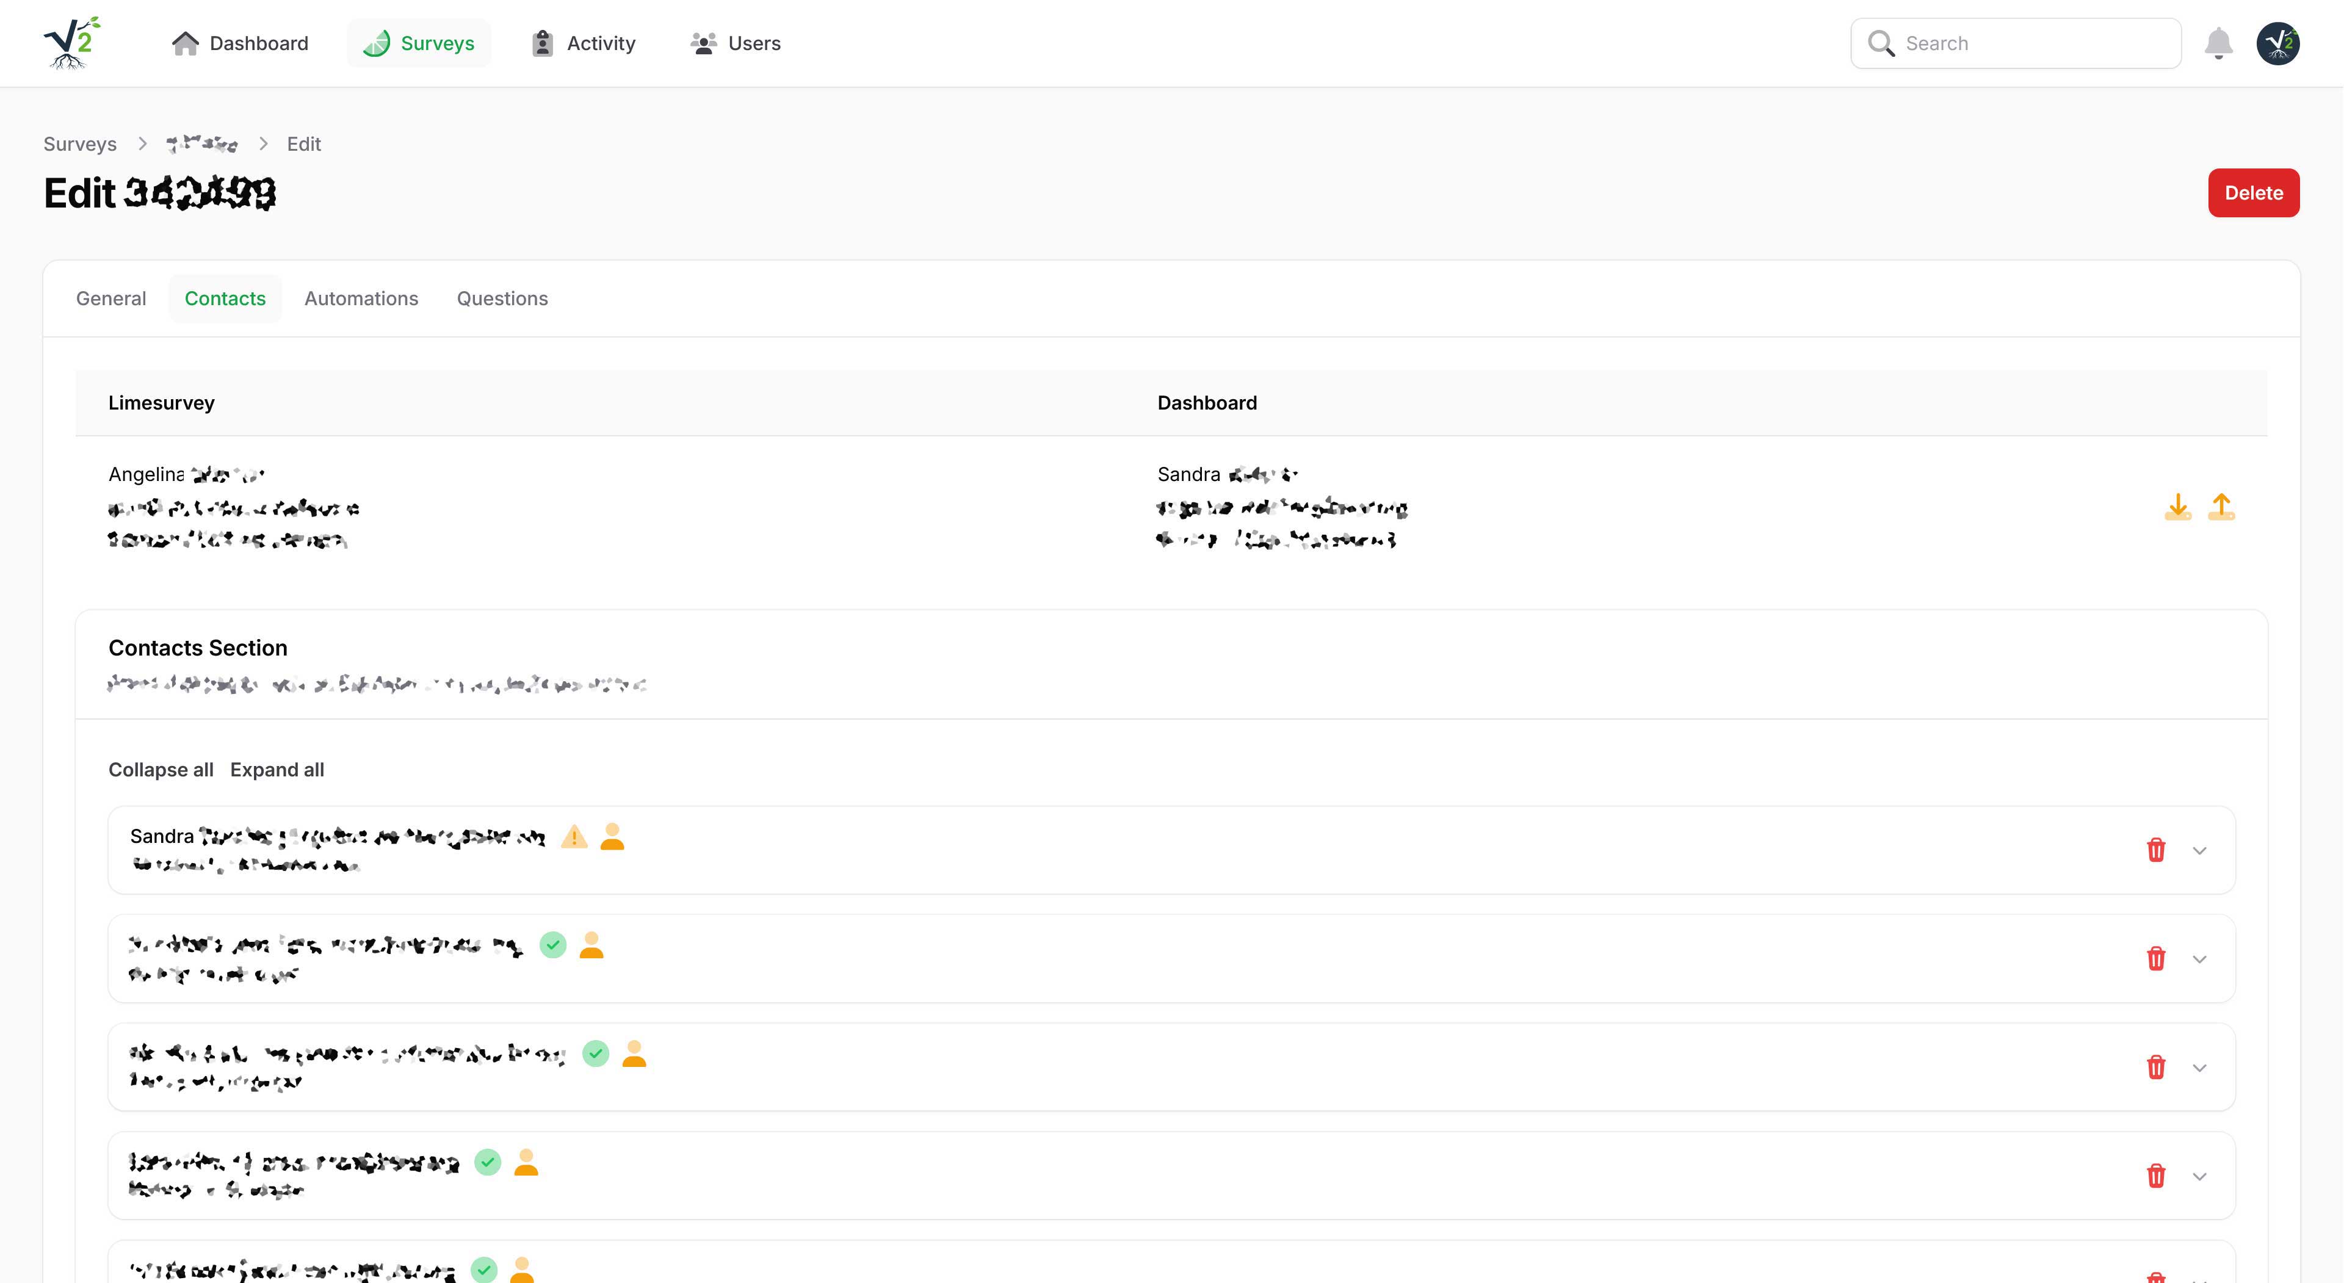Click the green check icon on fifth contact
Image resolution: width=2344 pixels, height=1283 pixels.
click(484, 1270)
